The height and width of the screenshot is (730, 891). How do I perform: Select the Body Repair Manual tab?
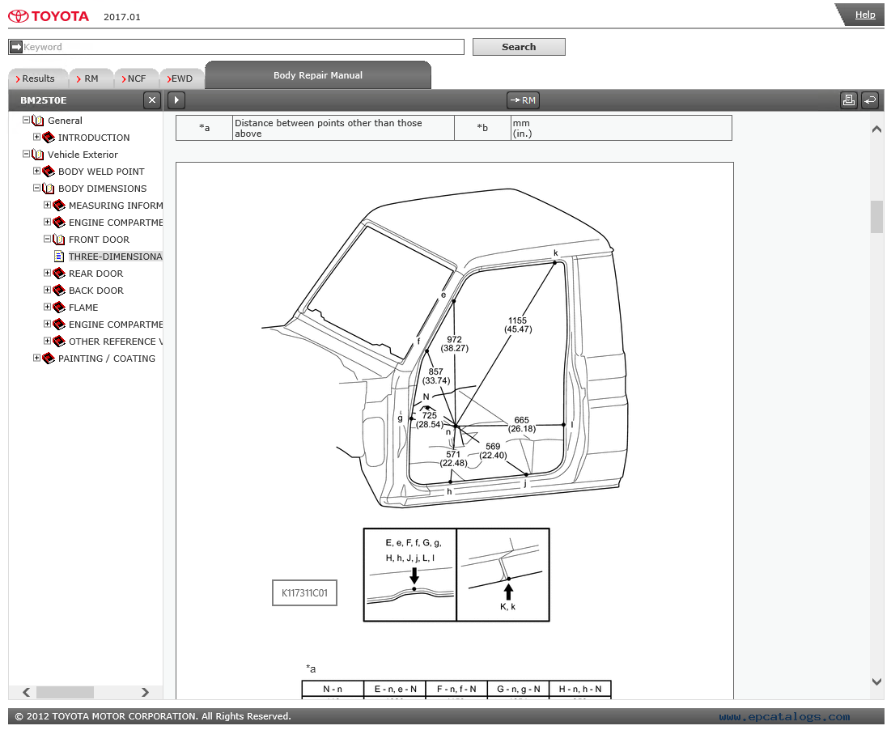pyautogui.click(x=318, y=75)
